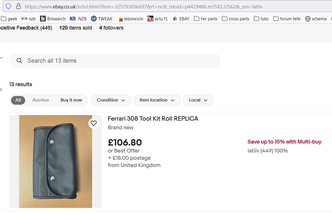Open the actu f1 bookmark

click(158, 19)
